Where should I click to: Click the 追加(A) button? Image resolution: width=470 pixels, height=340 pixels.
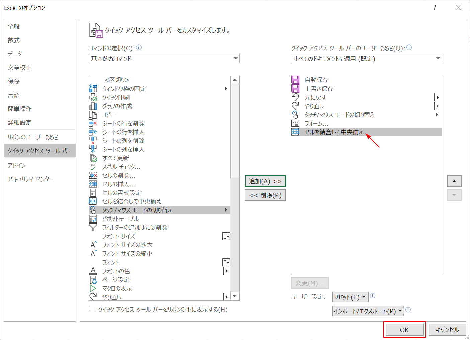[265, 181]
